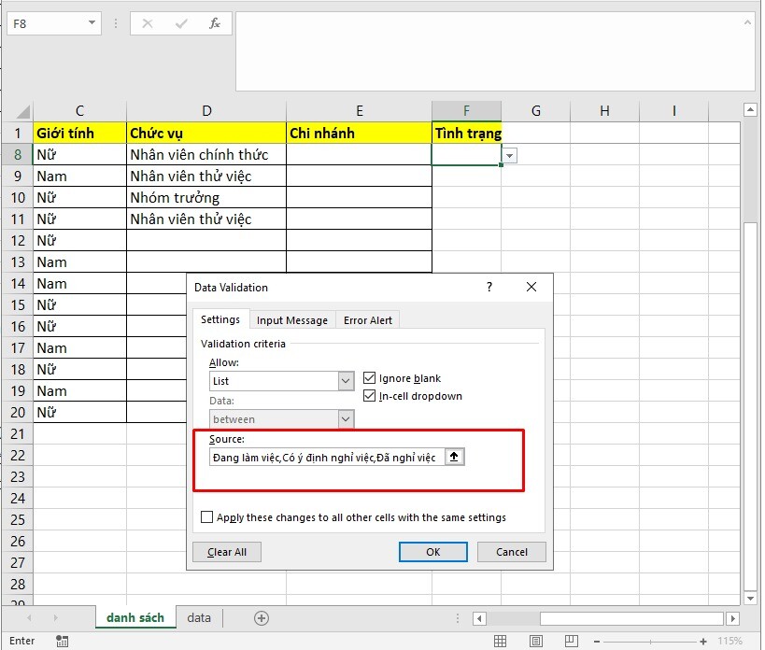Click the collapse dialog arrow in Source
This screenshot has width=765, height=650.
454,457
